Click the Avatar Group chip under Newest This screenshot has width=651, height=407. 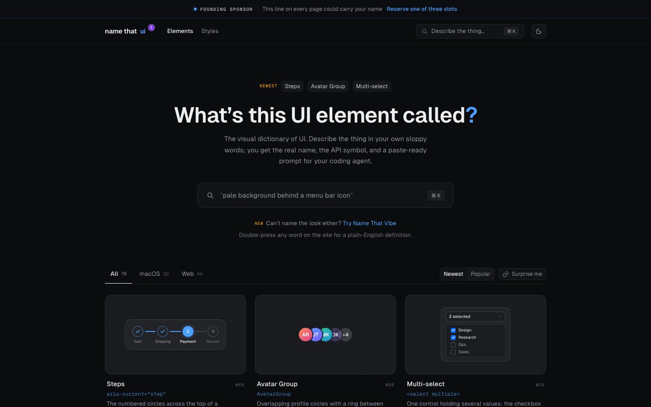tap(328, 86)
